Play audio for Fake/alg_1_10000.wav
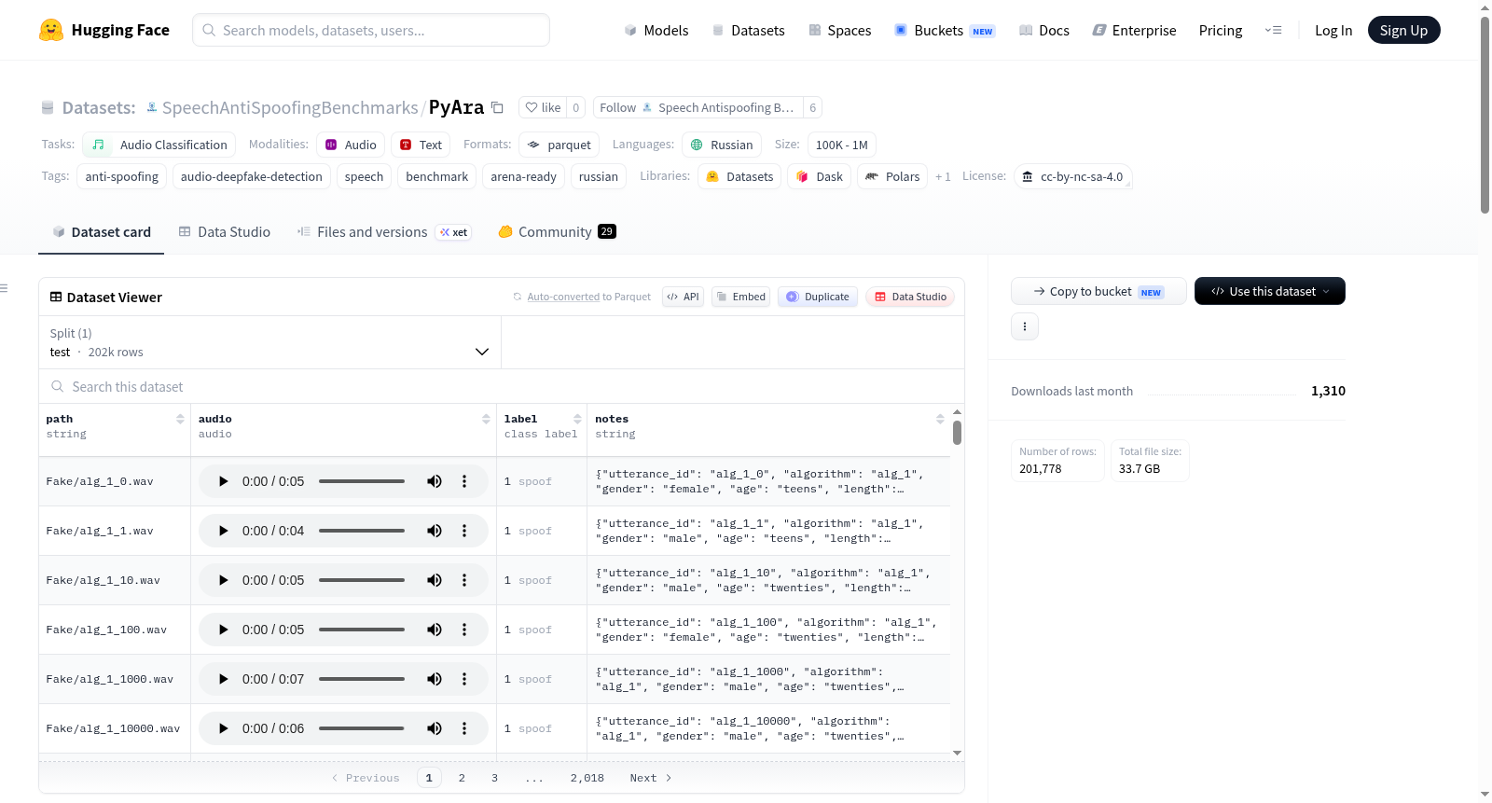The width and height of the screenshot is (1492, 803). (x=223, y=728)
